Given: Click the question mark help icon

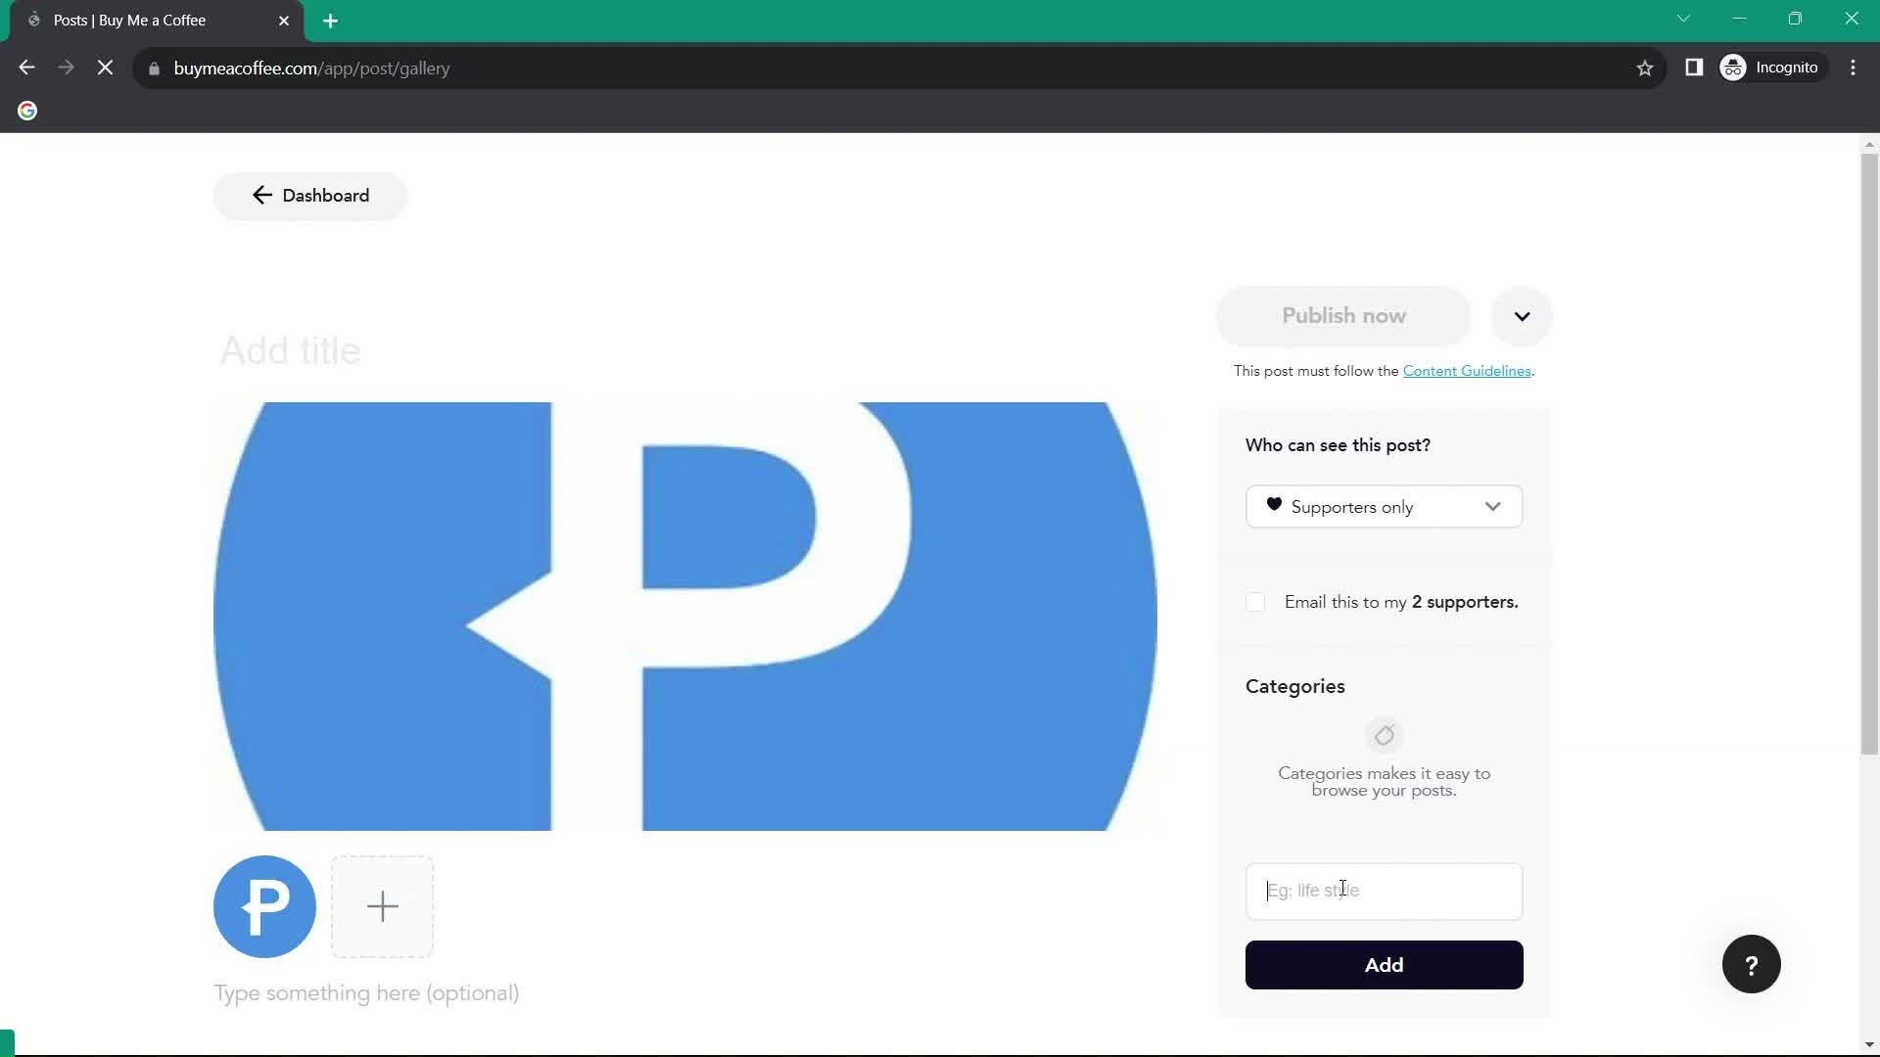Looking at the screenshot, I should [x=1752, y=964].
